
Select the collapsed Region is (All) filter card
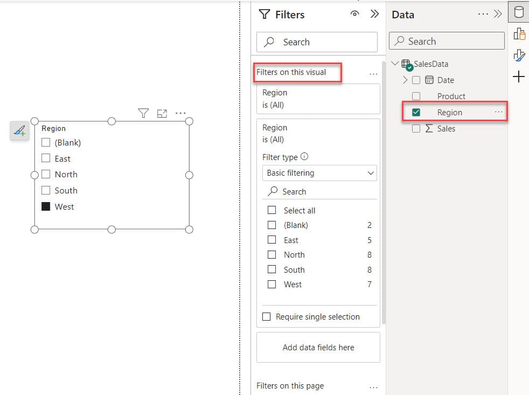(318, 99)
